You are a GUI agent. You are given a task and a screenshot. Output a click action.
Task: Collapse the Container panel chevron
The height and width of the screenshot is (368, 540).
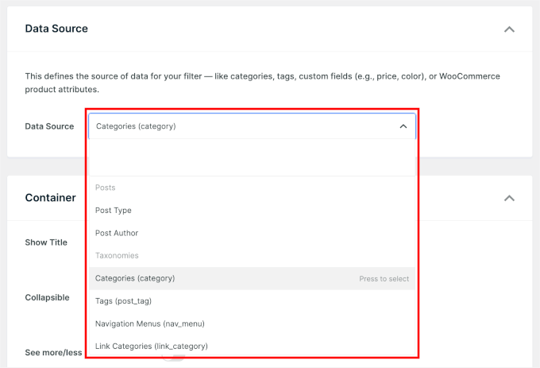pos(509,198)
